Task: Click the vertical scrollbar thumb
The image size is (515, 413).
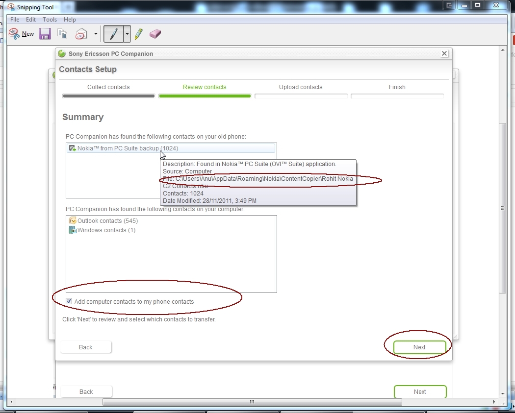Action: click(x=503, y=208)
